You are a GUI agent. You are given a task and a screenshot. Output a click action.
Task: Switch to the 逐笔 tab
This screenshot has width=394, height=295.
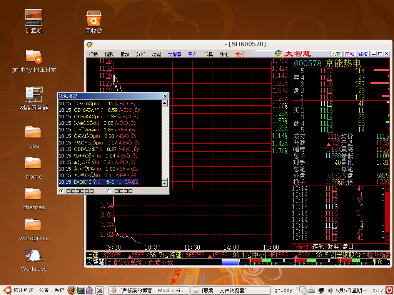click(x=318, y=247)
